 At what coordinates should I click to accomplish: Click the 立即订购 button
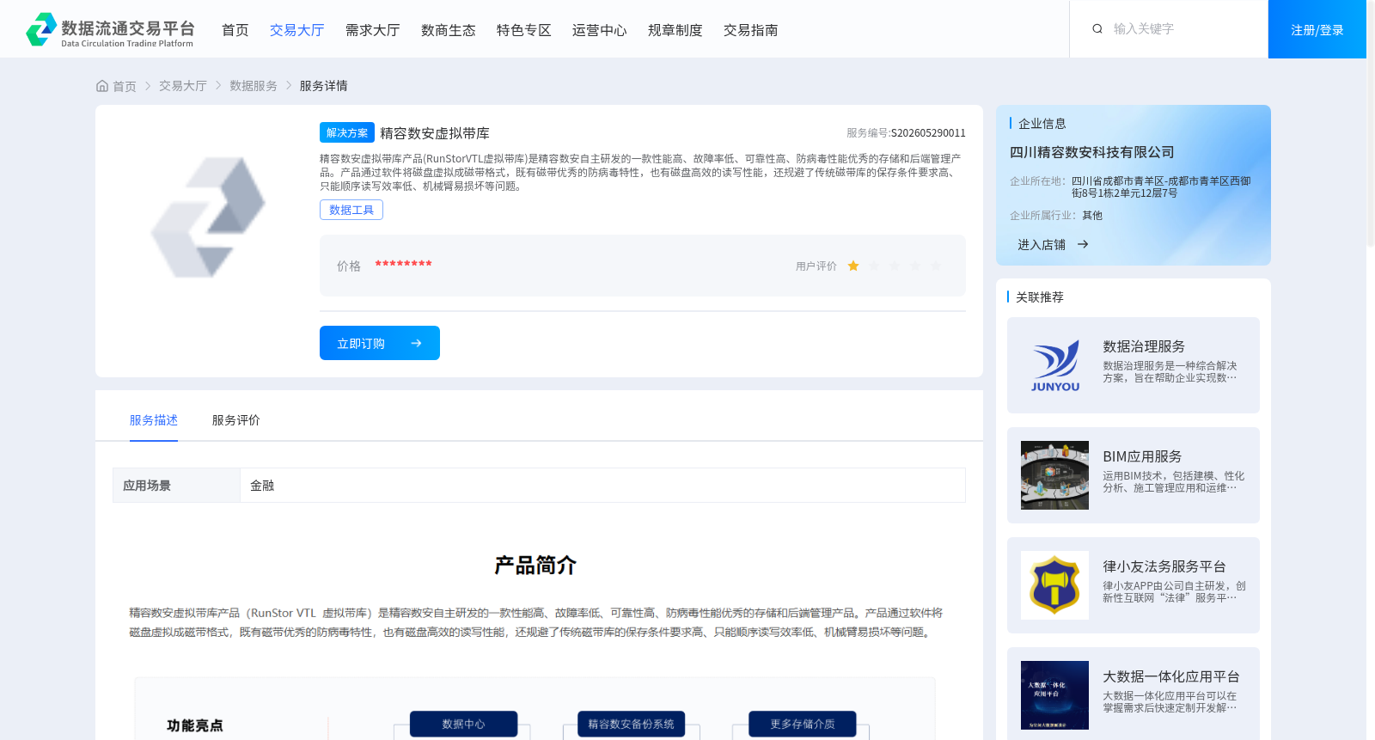point(380,343)
